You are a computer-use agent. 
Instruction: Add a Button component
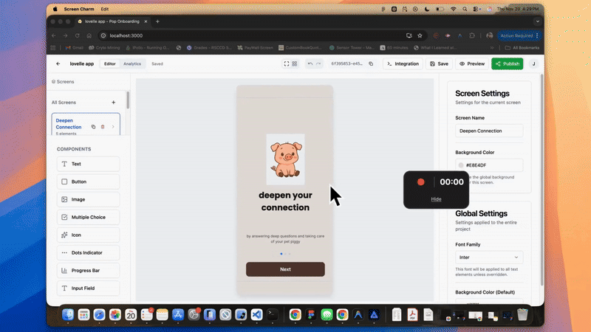click(x=88, y=181)
